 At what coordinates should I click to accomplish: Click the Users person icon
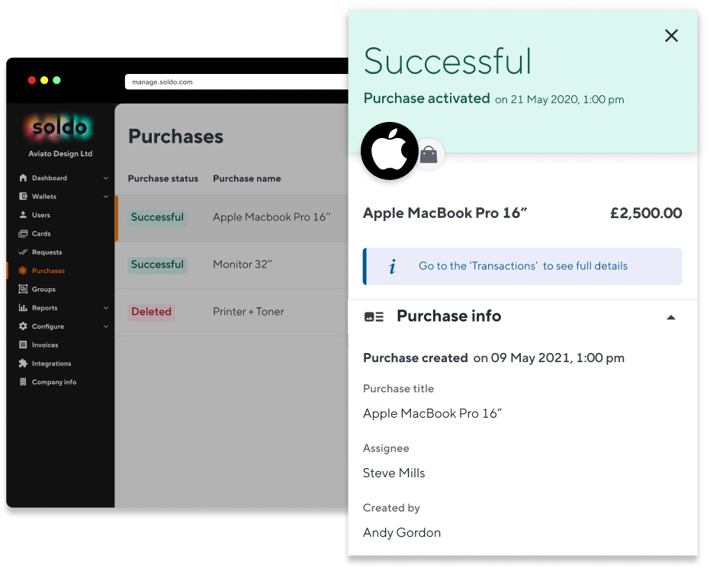[x=23, y=215]
